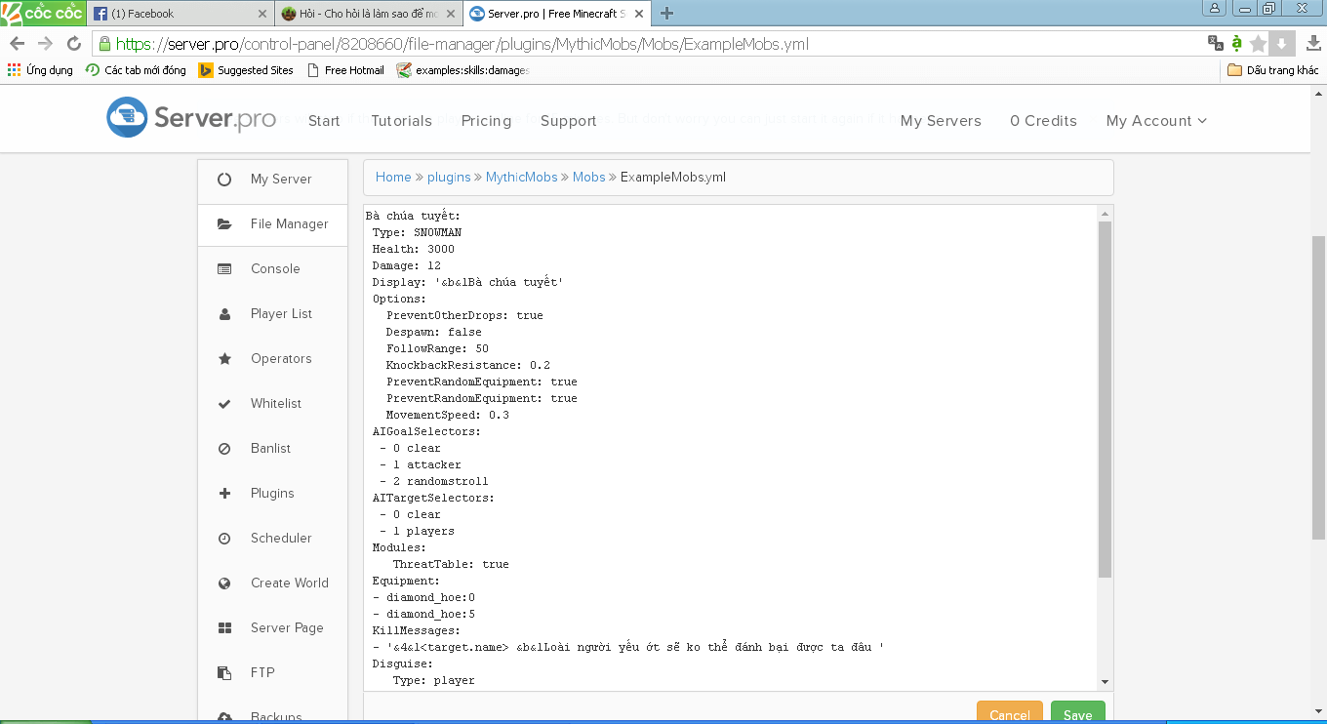Open the examples:skills:damages bookmark
The image size is (1327, 724).
pos(463,70)
